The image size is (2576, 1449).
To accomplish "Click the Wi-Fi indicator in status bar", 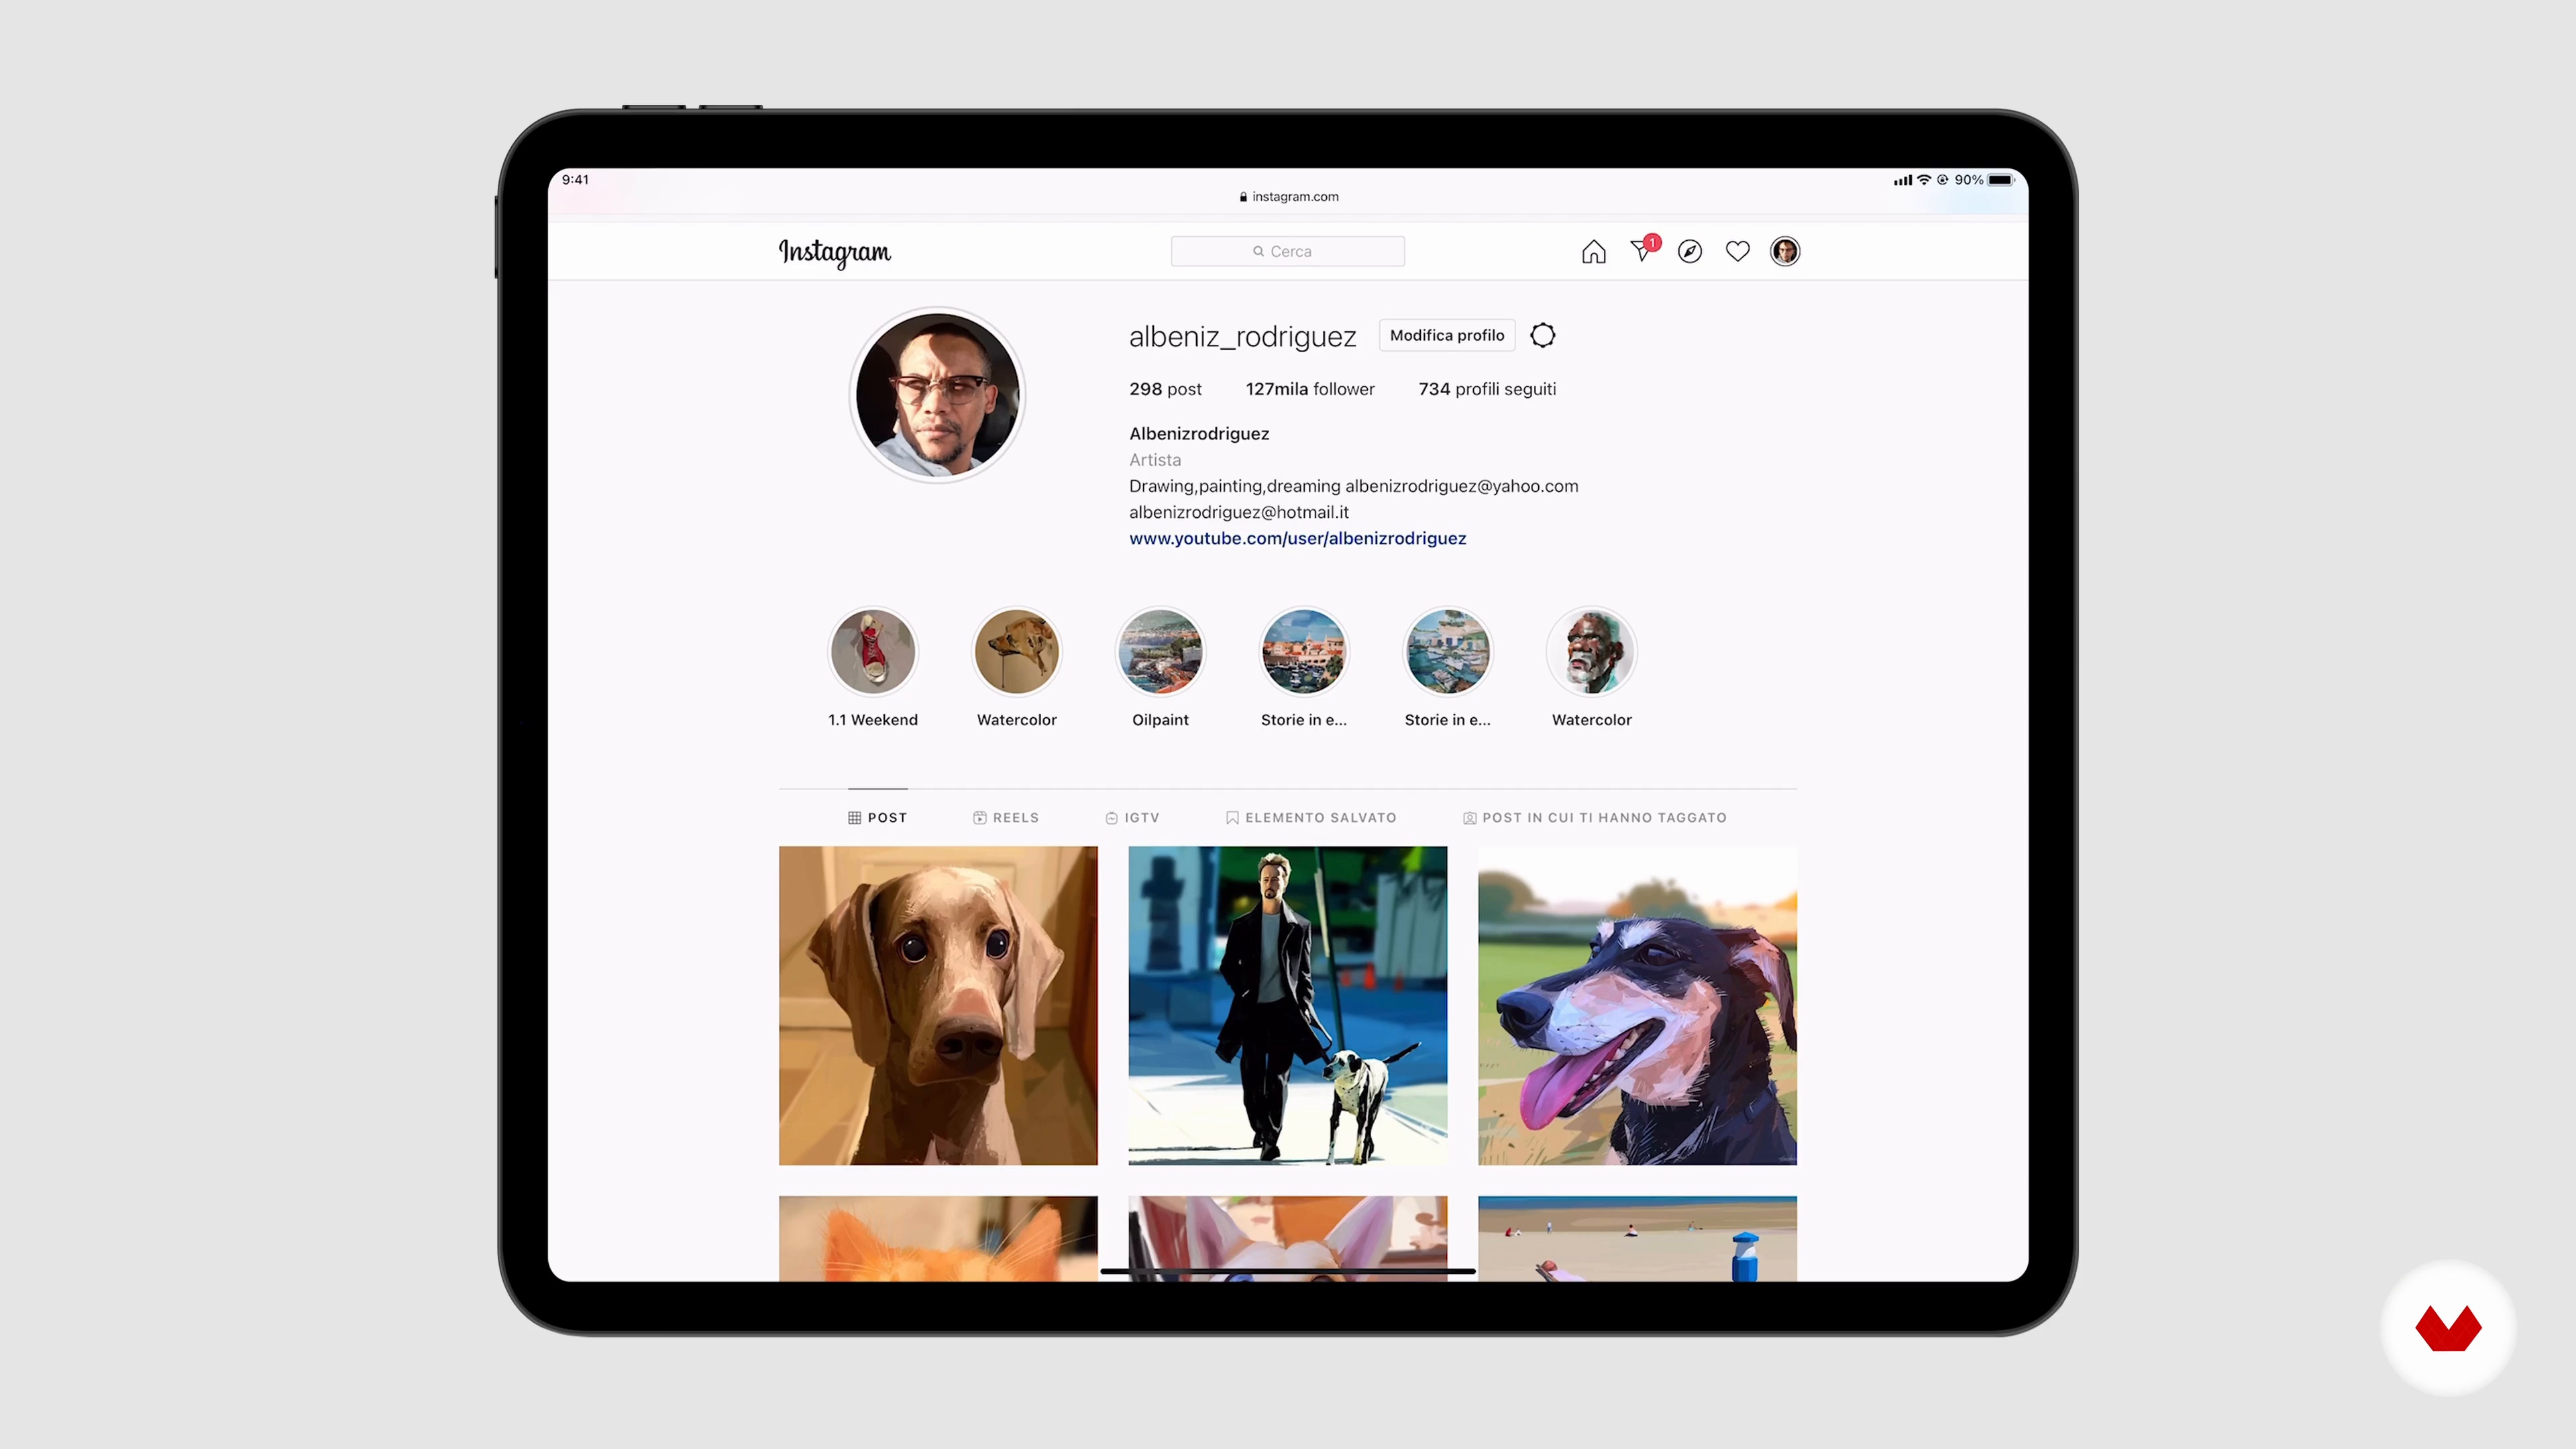I will [x=1924, y=180].
